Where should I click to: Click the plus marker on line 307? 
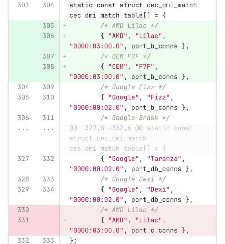click(65, 56)
